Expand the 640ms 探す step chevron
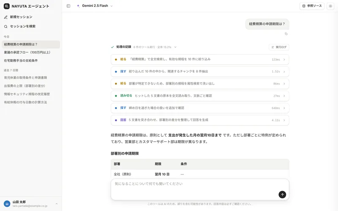Image resolution: width=338 pixels, height=211 pixels. [284, 108]
